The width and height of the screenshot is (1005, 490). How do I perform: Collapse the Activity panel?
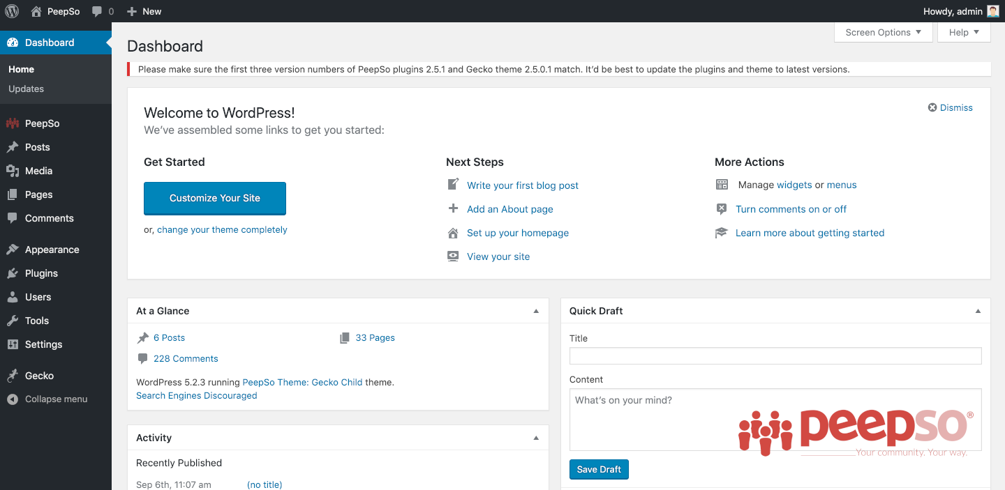click(536, 438)
